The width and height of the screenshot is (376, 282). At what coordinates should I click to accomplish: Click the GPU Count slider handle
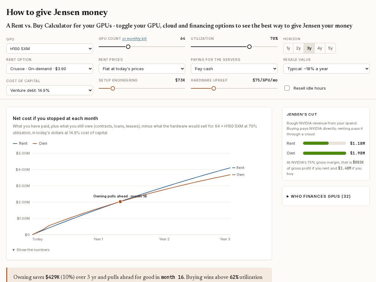pyautogui.click(x=128, y=47)
